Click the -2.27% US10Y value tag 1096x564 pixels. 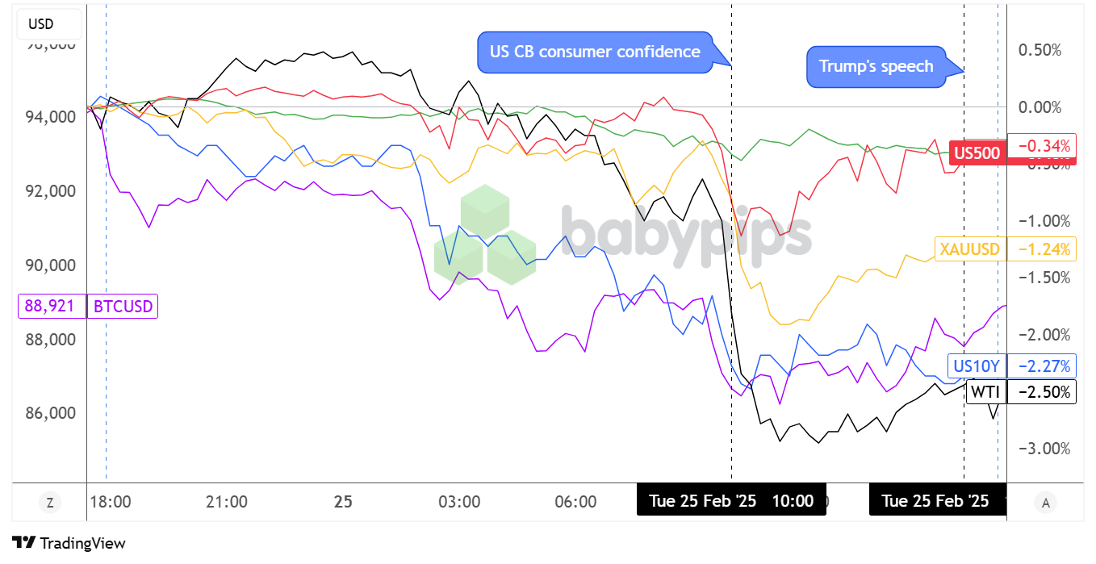tap(1044, 366)
